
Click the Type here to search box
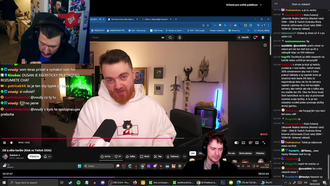tap(33, 183)
